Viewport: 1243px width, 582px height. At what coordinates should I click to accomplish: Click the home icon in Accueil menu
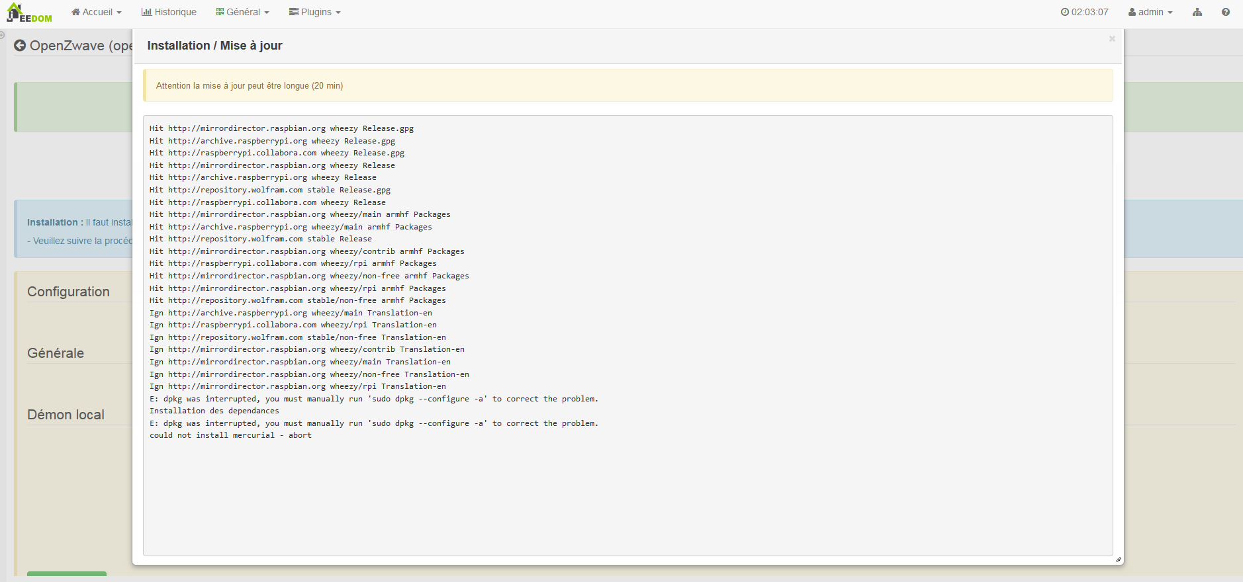(x=75, y=12)
